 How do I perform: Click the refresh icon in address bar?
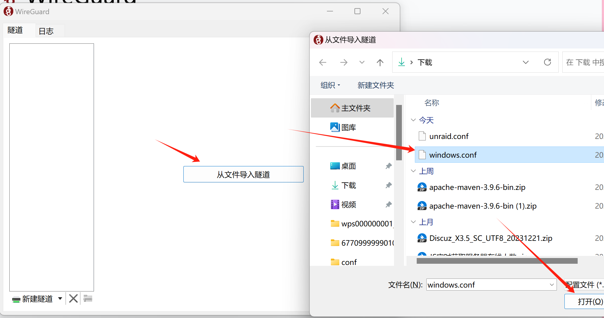click(547, 62)
